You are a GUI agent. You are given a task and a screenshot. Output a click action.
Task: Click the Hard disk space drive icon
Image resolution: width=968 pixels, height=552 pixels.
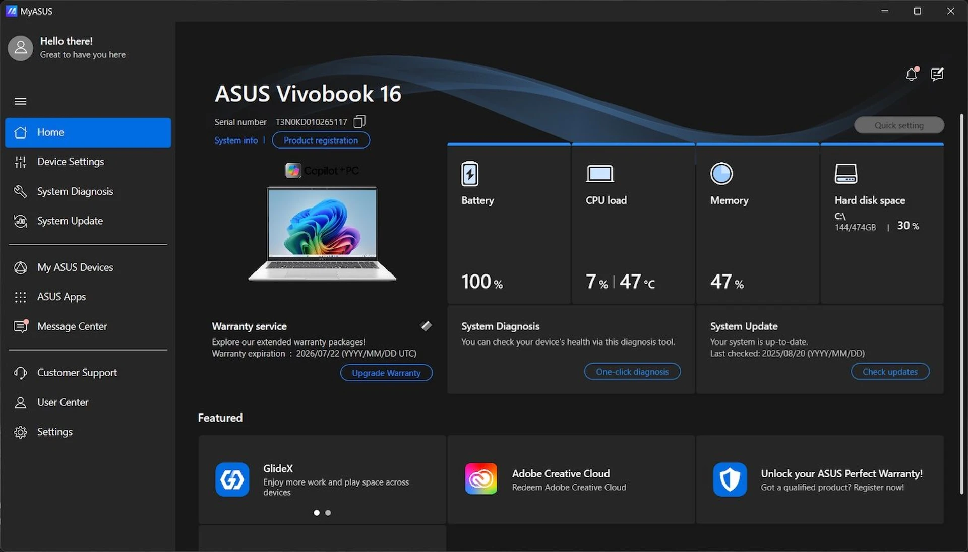click(846, 174)
